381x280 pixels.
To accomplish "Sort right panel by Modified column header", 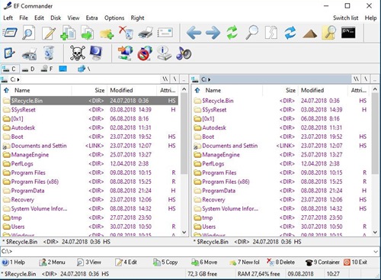I will point(324,90).
